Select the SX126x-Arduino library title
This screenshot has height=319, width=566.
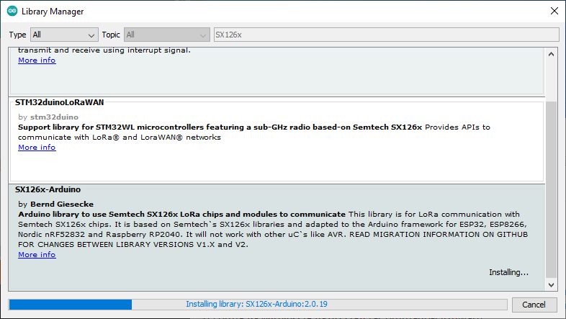coord(48,189)
